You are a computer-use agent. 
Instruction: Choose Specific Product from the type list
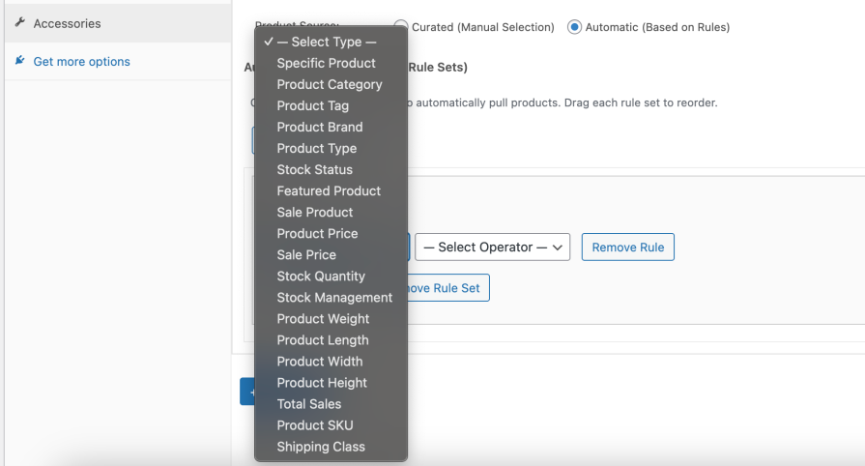pyautogui.click(x=326, y=63)
